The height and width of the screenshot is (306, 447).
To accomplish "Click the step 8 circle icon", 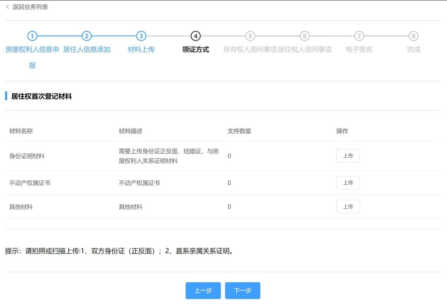I will 413,36.
